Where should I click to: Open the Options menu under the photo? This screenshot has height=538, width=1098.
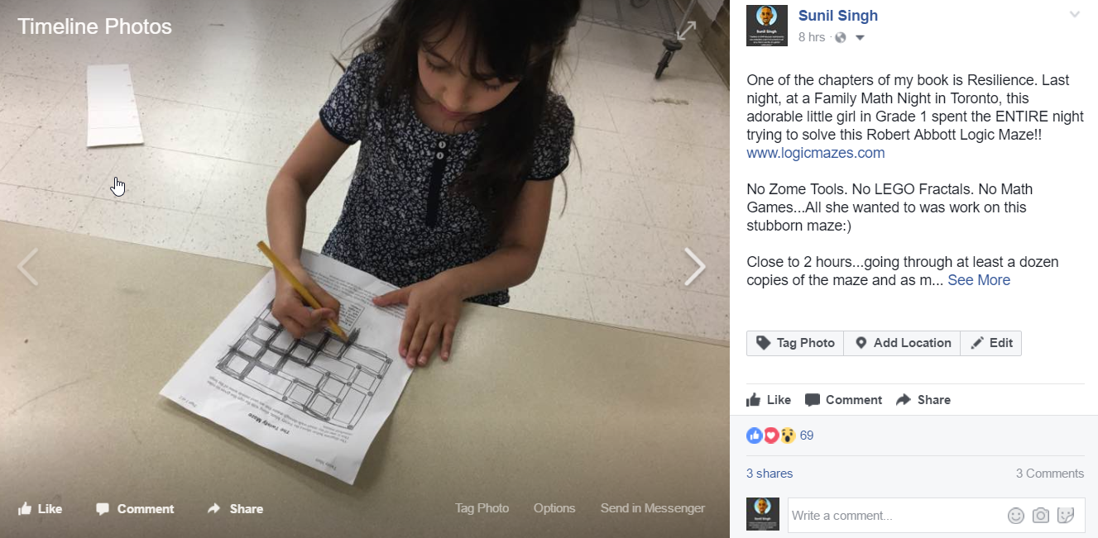click(554, 508)
